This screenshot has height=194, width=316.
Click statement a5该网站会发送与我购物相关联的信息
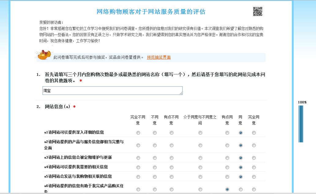coord(78,176)
